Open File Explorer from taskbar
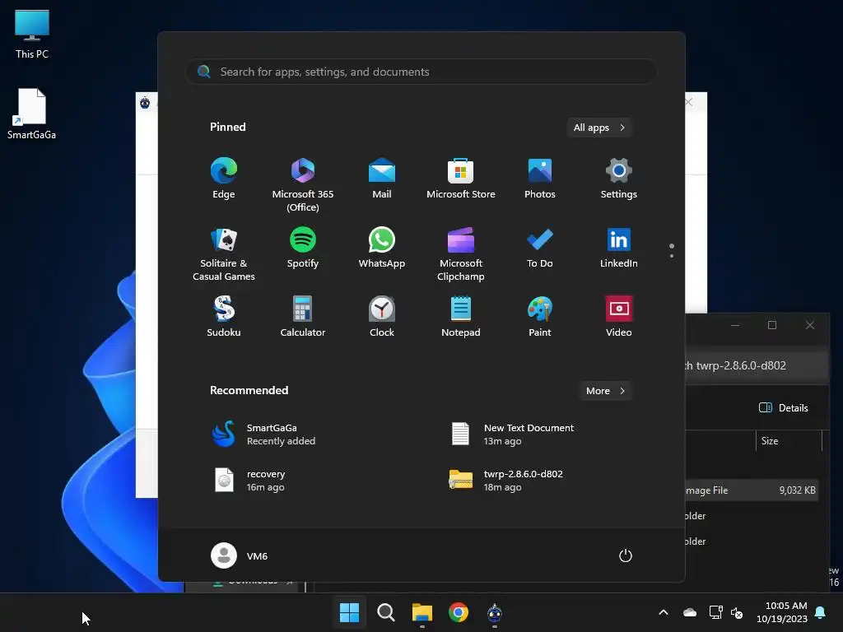843x632 pixels. click(422, 612)
